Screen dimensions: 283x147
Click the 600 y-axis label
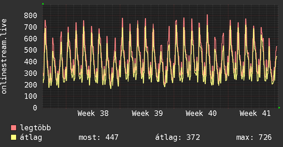click(31, 39)
